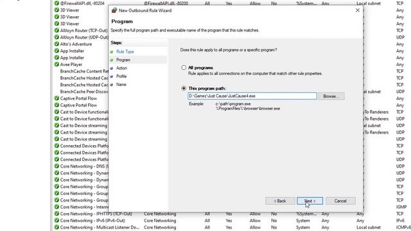411x231 pixels.
Task: Select the AllJoyn Router (TCP-Out) rule row
Action: (84, 30)
